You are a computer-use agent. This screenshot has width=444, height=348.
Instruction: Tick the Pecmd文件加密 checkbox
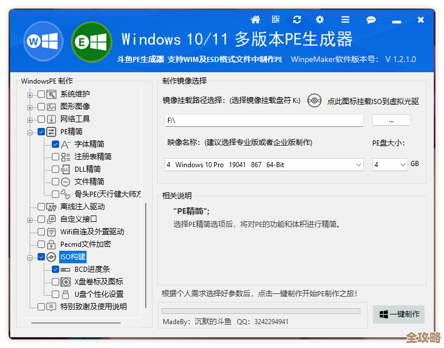tap(42, 244)
